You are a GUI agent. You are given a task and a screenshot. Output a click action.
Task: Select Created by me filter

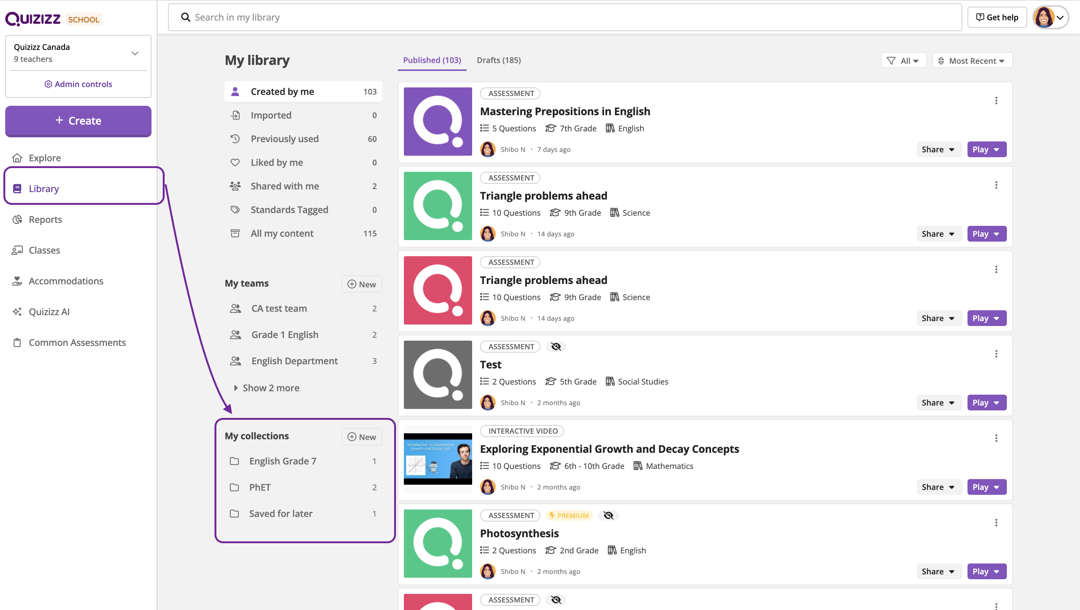pyautogui.click(x=303, y=92)
